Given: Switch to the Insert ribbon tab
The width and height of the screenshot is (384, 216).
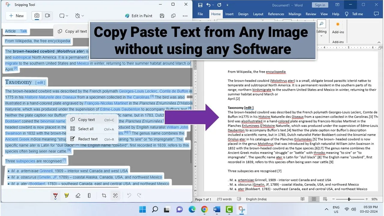Looking at the screenshot, I should [229, 14].
